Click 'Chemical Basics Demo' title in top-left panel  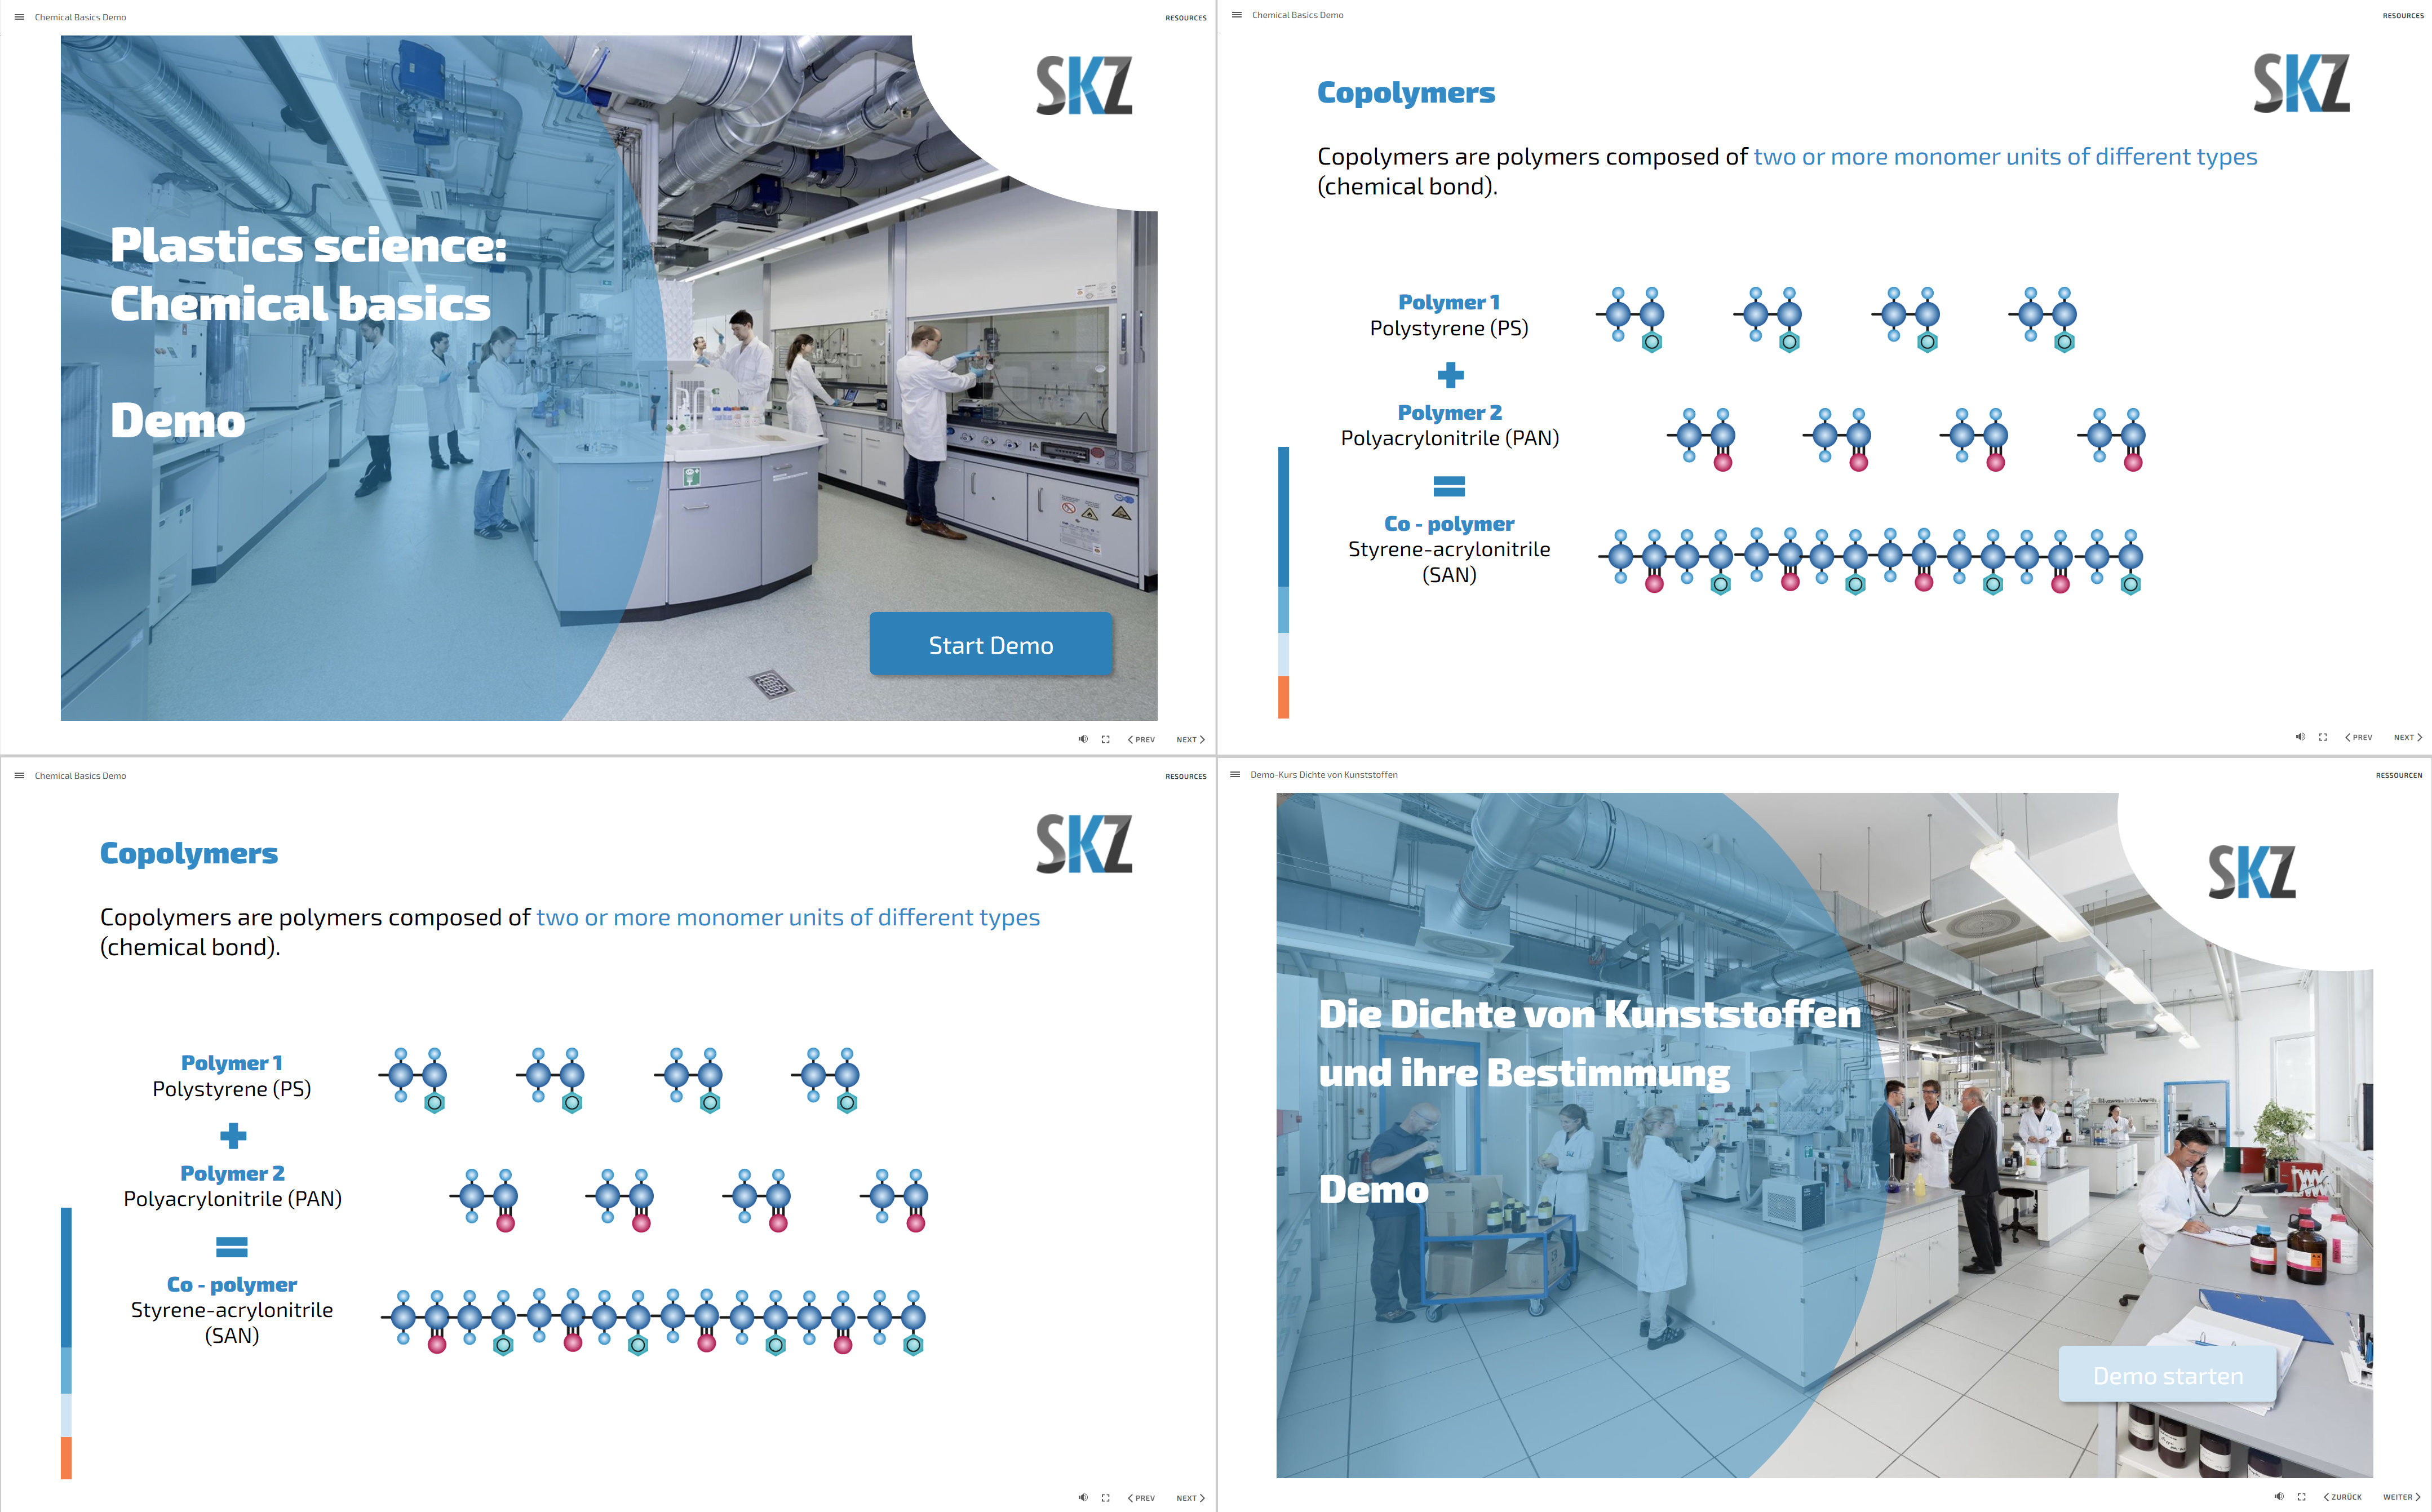[x=80, y=17]
